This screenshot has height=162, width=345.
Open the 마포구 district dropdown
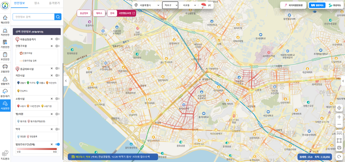[170, 5]
